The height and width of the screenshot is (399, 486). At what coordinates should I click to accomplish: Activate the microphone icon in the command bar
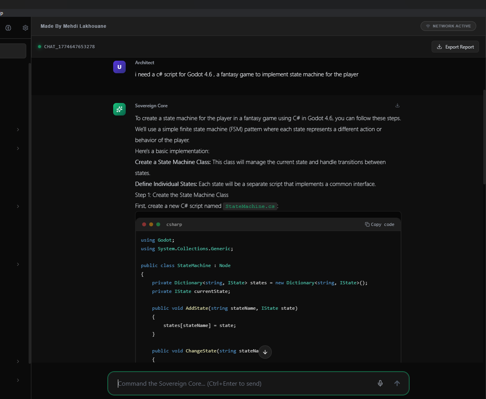coord(380,383)
